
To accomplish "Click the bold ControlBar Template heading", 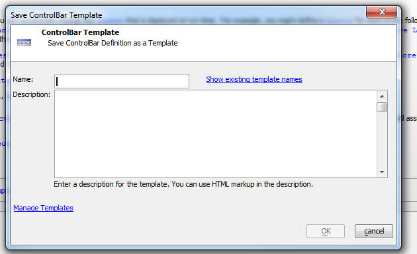I will click(80, 32).
